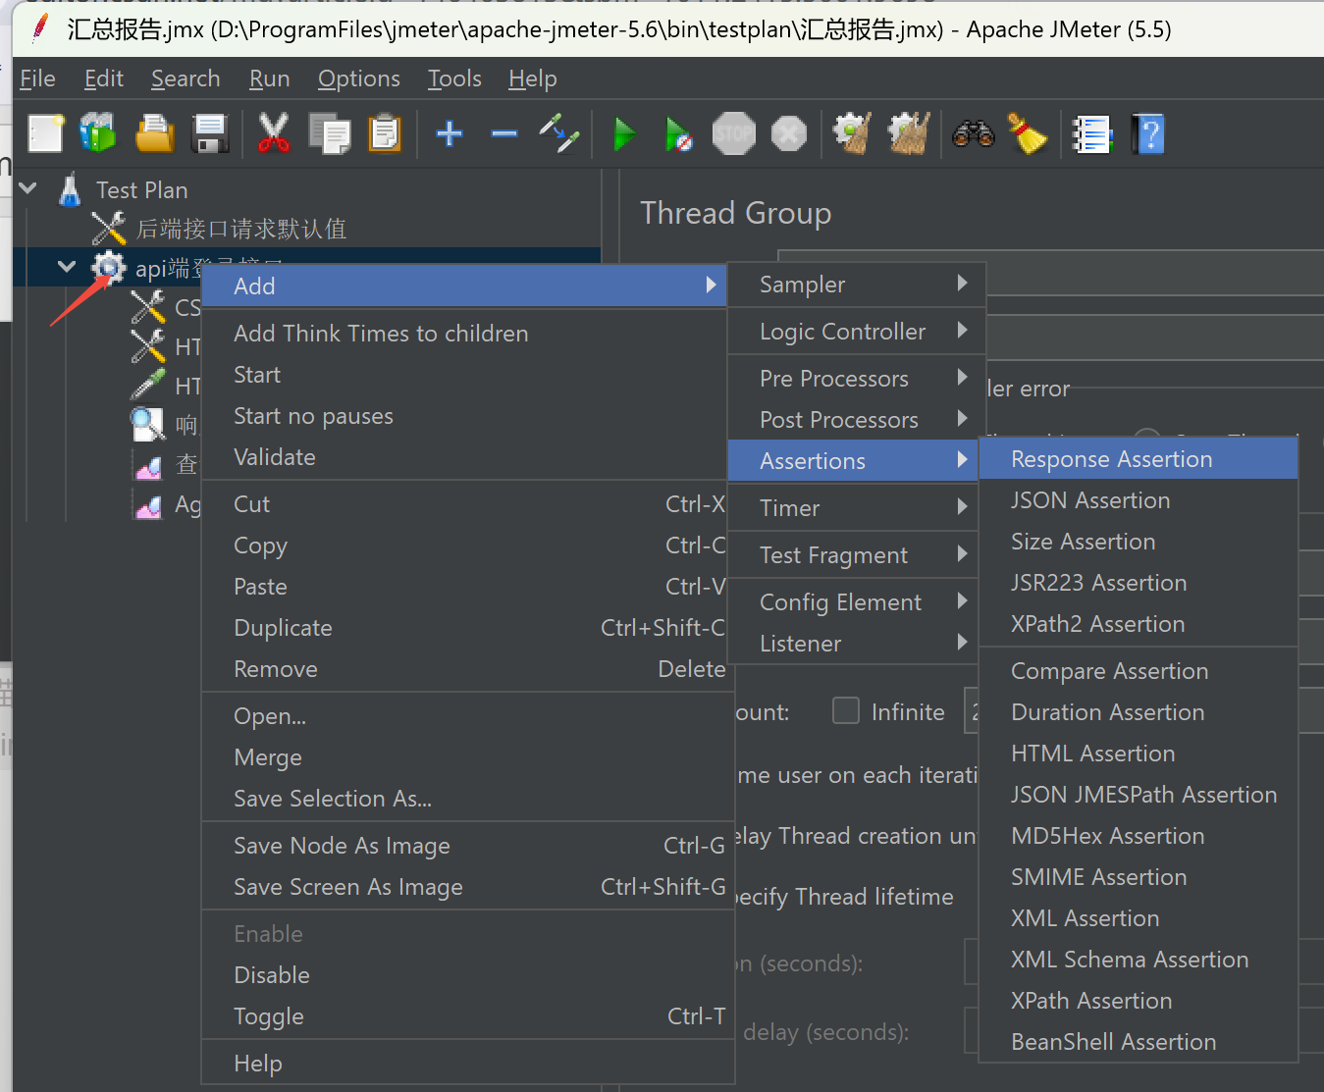Click Save Node As Image

click(x=467, y=846)
